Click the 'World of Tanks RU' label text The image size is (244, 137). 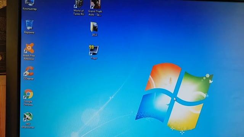click(79, 12)
